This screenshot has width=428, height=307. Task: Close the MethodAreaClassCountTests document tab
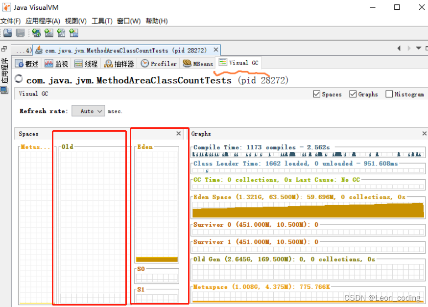(215, 49)
